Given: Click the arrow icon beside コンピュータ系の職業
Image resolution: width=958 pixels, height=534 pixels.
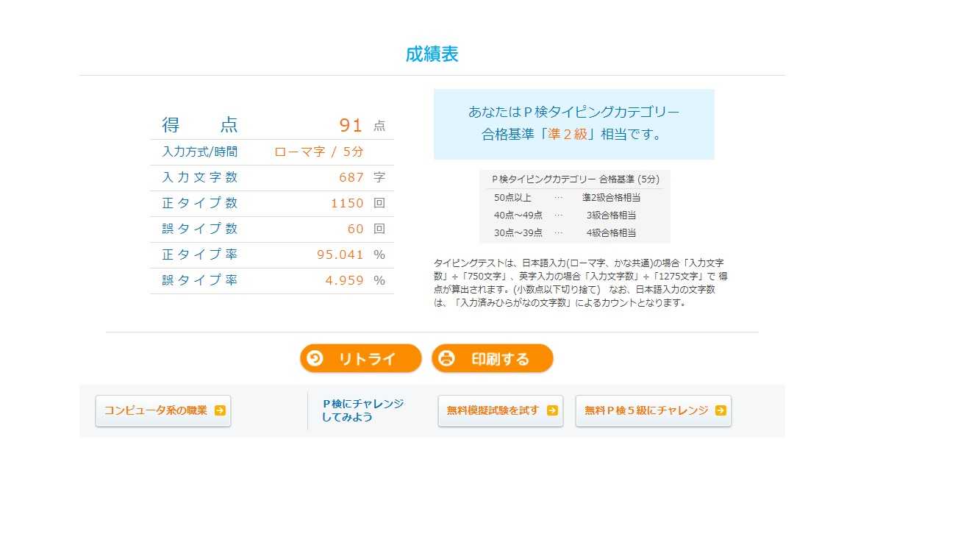Looking at the screenshot, I should 220,410.
